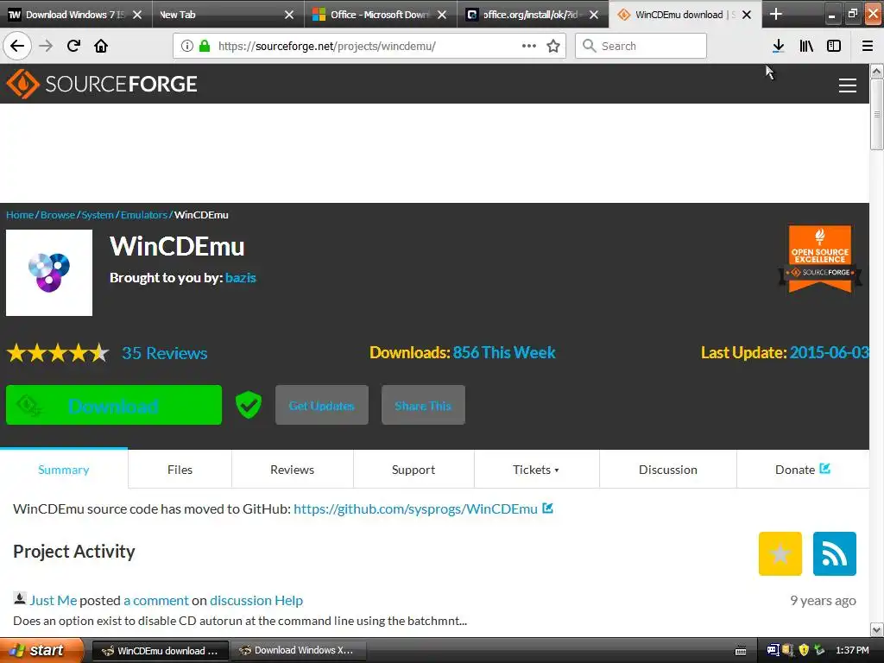
Task: Open the 'a comment' link
Action: pyautogui.click(x=156, y=600)
